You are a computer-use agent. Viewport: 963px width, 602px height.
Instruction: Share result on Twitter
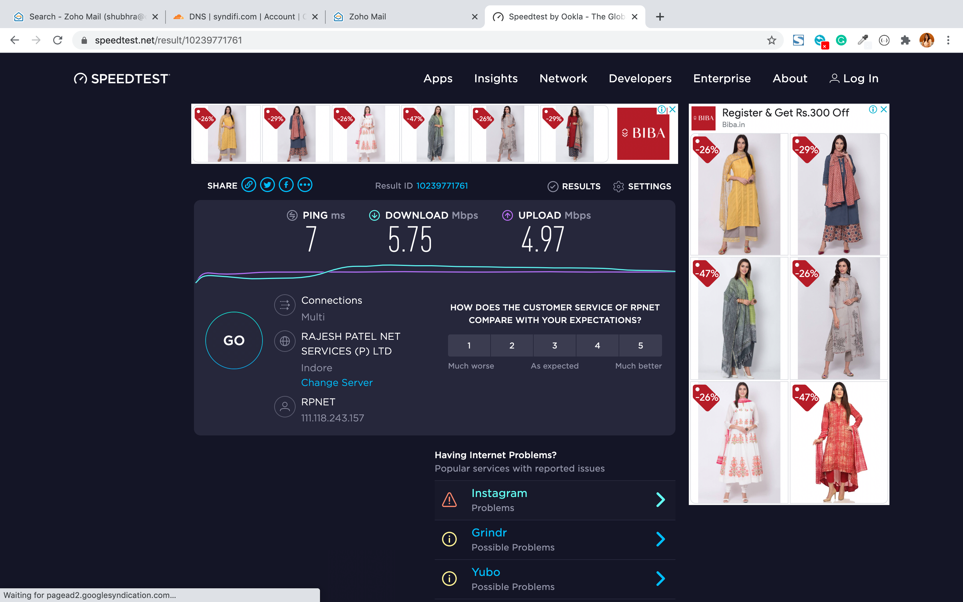point(267,185)
